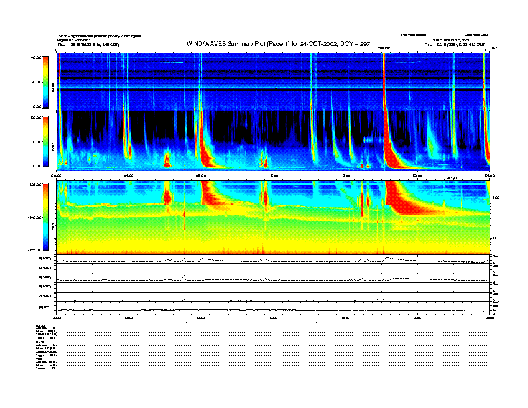Click the 04:00 time label below RAD1 spectrogram
Viewport: 528px width, 408px height.
[129, 175]
